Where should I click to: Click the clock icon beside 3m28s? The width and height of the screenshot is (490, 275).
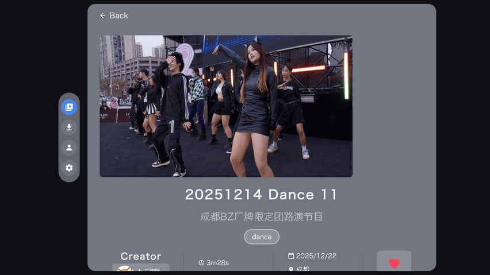click(201, 263)
